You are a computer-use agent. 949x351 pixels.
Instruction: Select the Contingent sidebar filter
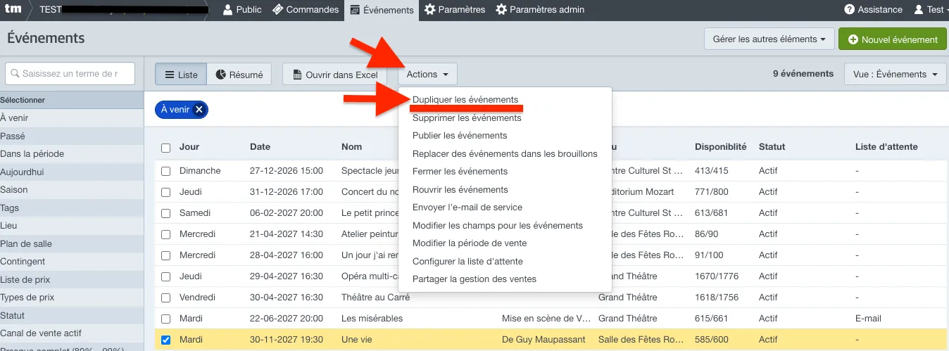tap(72, 262)
